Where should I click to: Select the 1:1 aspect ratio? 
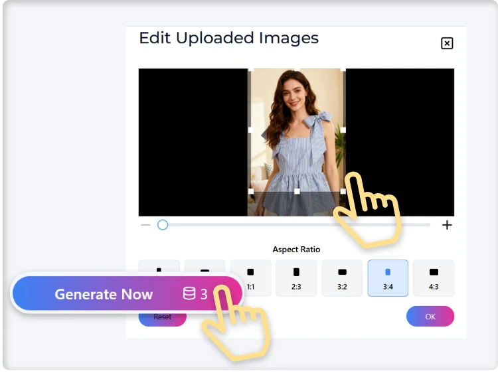coord(250,278)
